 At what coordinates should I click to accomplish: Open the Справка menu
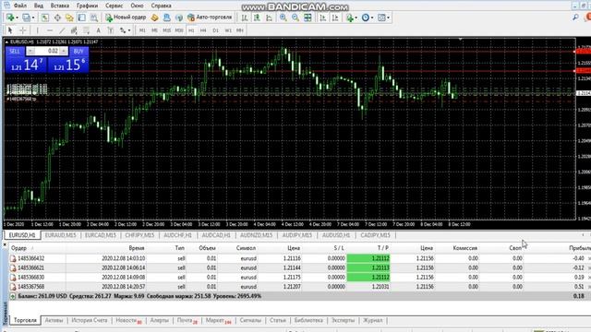pyautogui.click(x=161, y=6)
